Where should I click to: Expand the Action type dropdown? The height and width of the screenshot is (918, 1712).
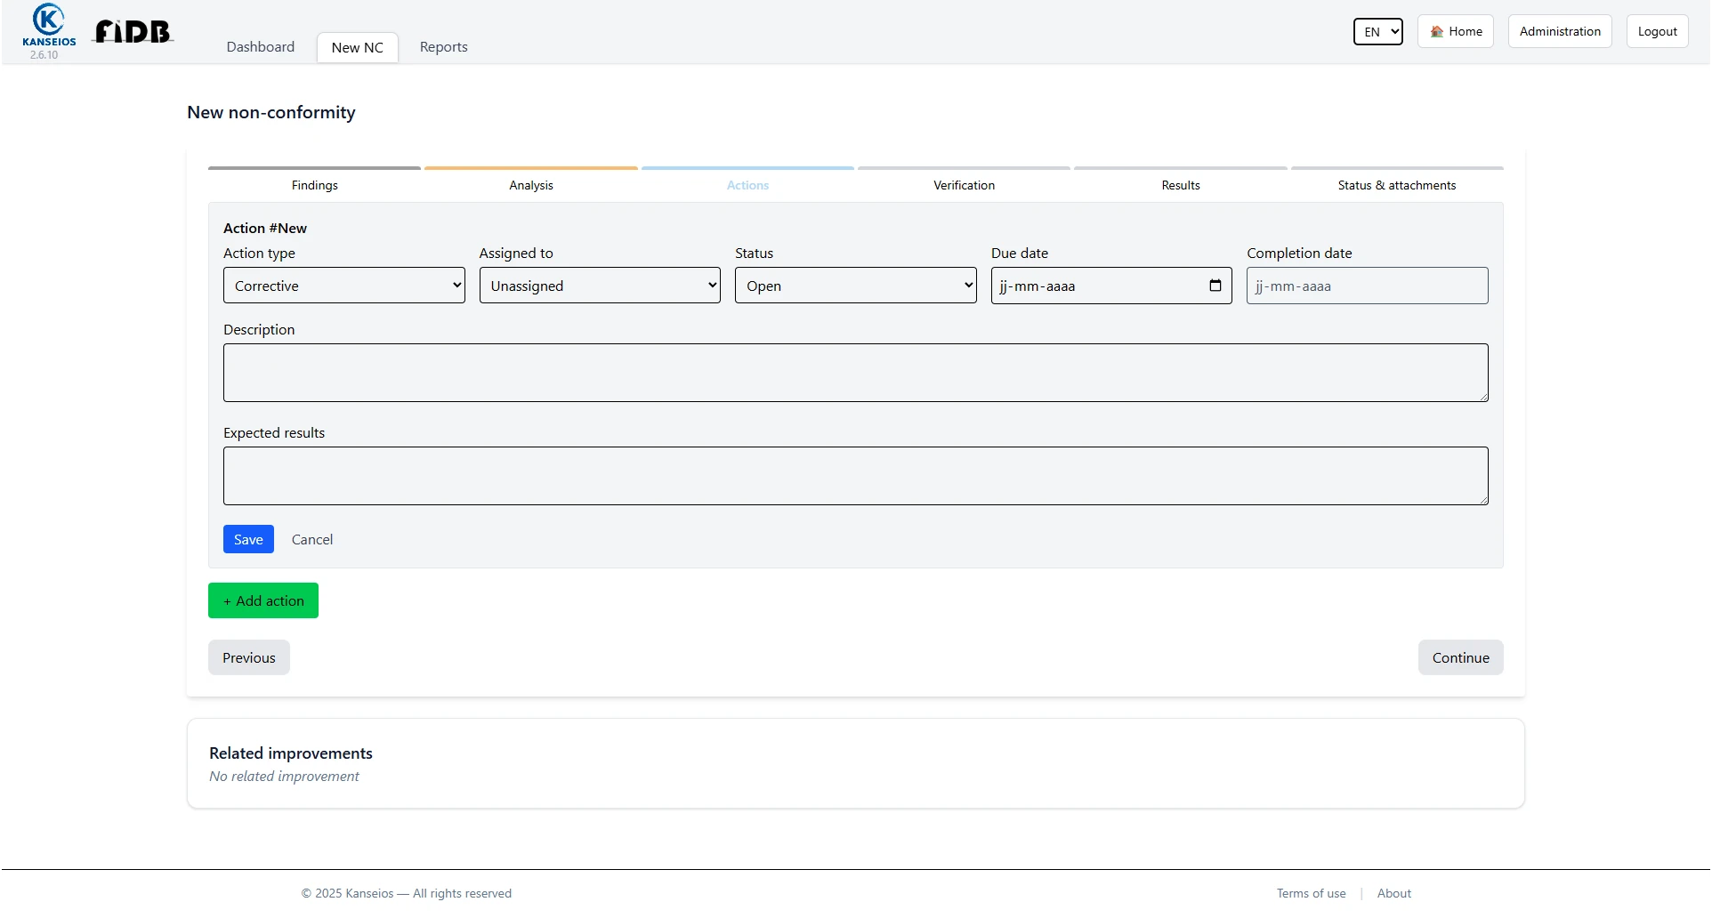[343, 286]
